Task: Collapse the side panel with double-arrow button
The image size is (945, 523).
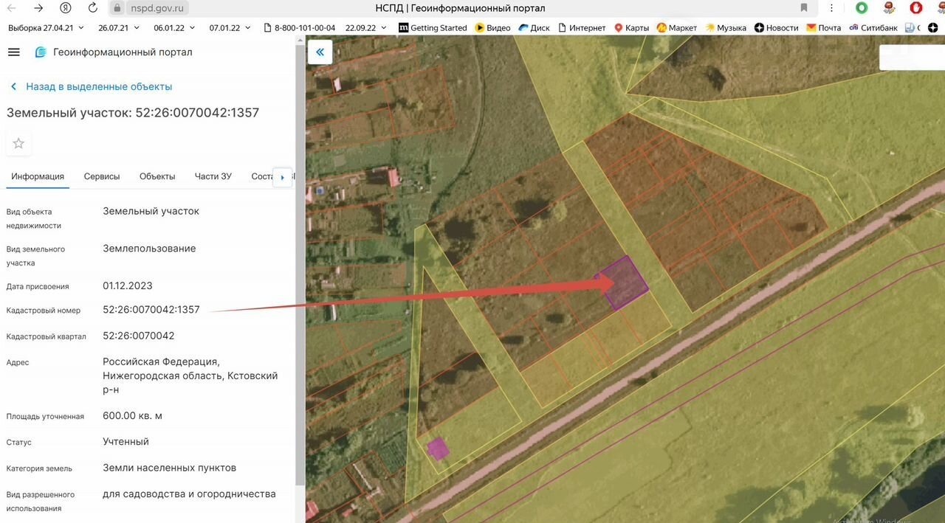Action: pos(320,52)
